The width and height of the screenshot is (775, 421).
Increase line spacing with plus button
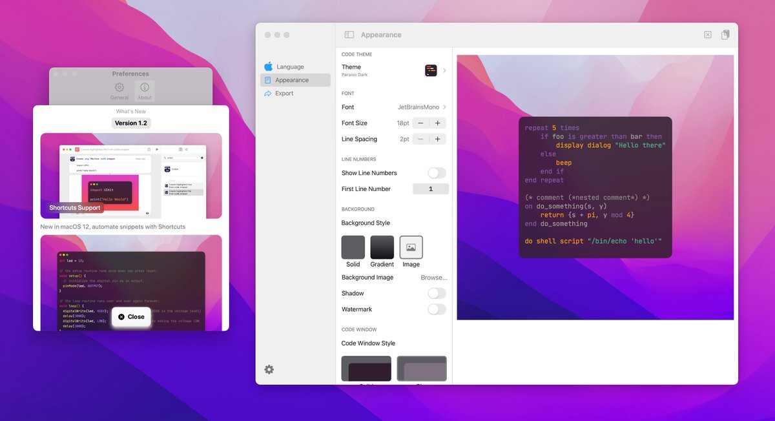point(438,139)
